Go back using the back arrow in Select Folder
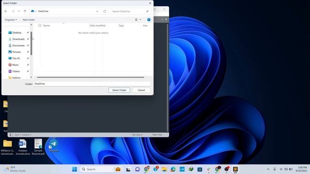This screenshot has height=174, width=310. 6,12
